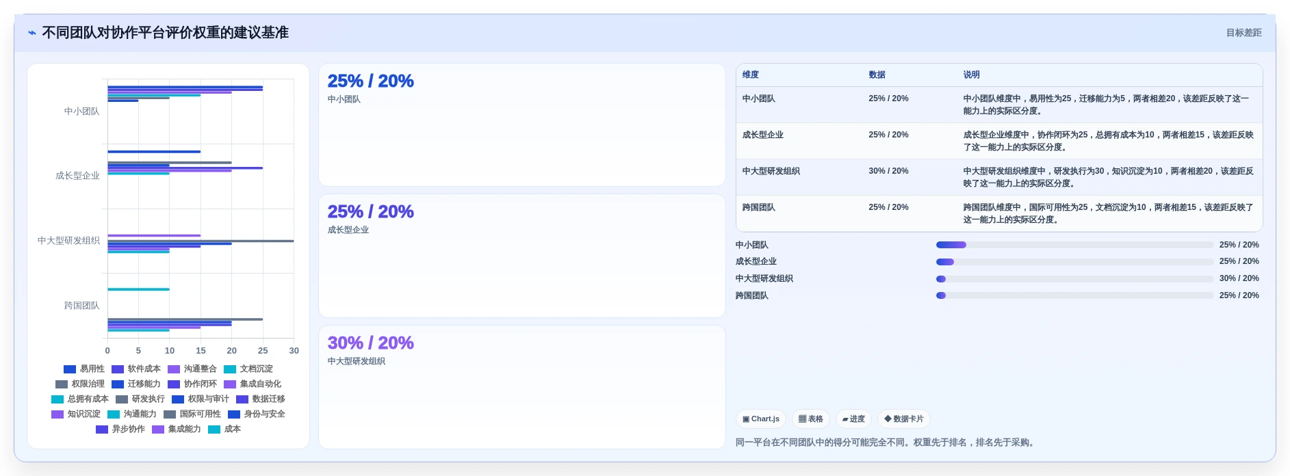Viewport: 1290px width, 476px height.
Task: Select the 沟通能力 legend entry
Action: coord(132,414)
